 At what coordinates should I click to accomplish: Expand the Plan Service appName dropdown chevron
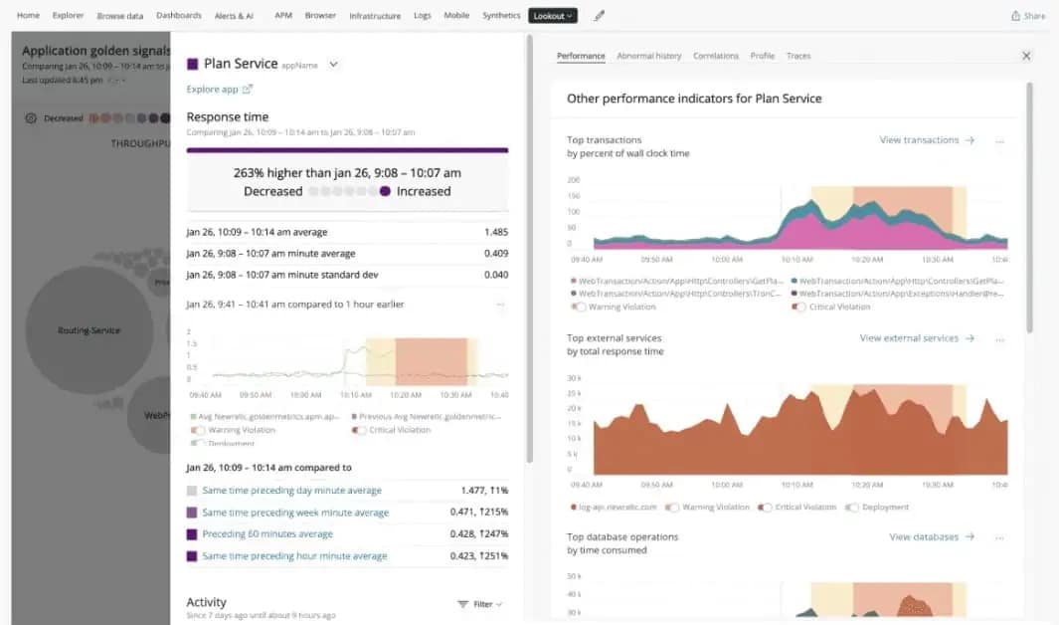coord(334,64)
